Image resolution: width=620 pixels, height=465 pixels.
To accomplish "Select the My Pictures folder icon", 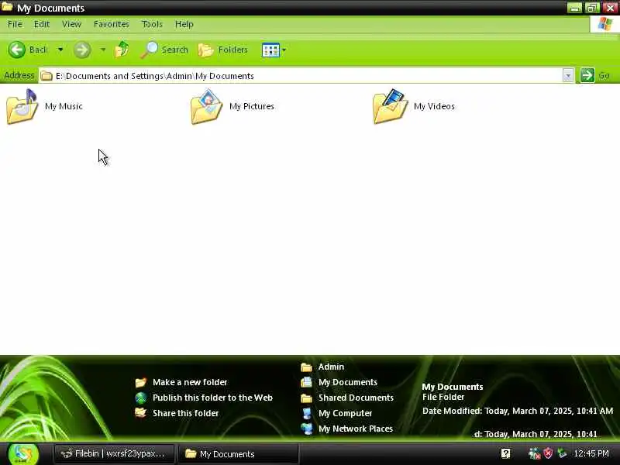I will [x=206, y=107].
